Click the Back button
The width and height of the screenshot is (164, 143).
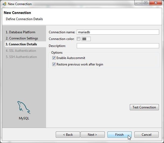(68, 135)
